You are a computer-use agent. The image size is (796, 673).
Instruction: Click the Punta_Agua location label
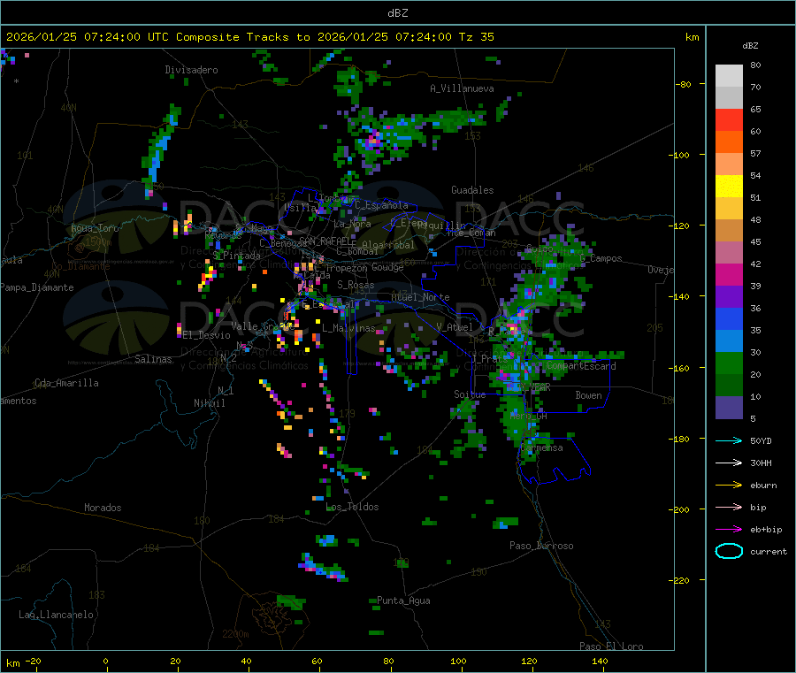(x=403, y=600)
